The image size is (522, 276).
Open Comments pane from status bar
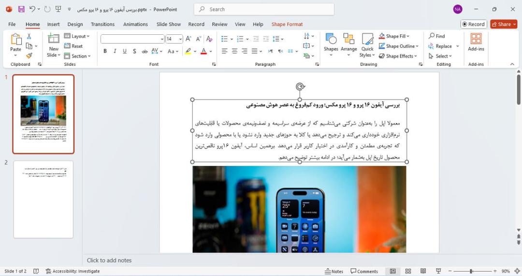tap(364, 271)
